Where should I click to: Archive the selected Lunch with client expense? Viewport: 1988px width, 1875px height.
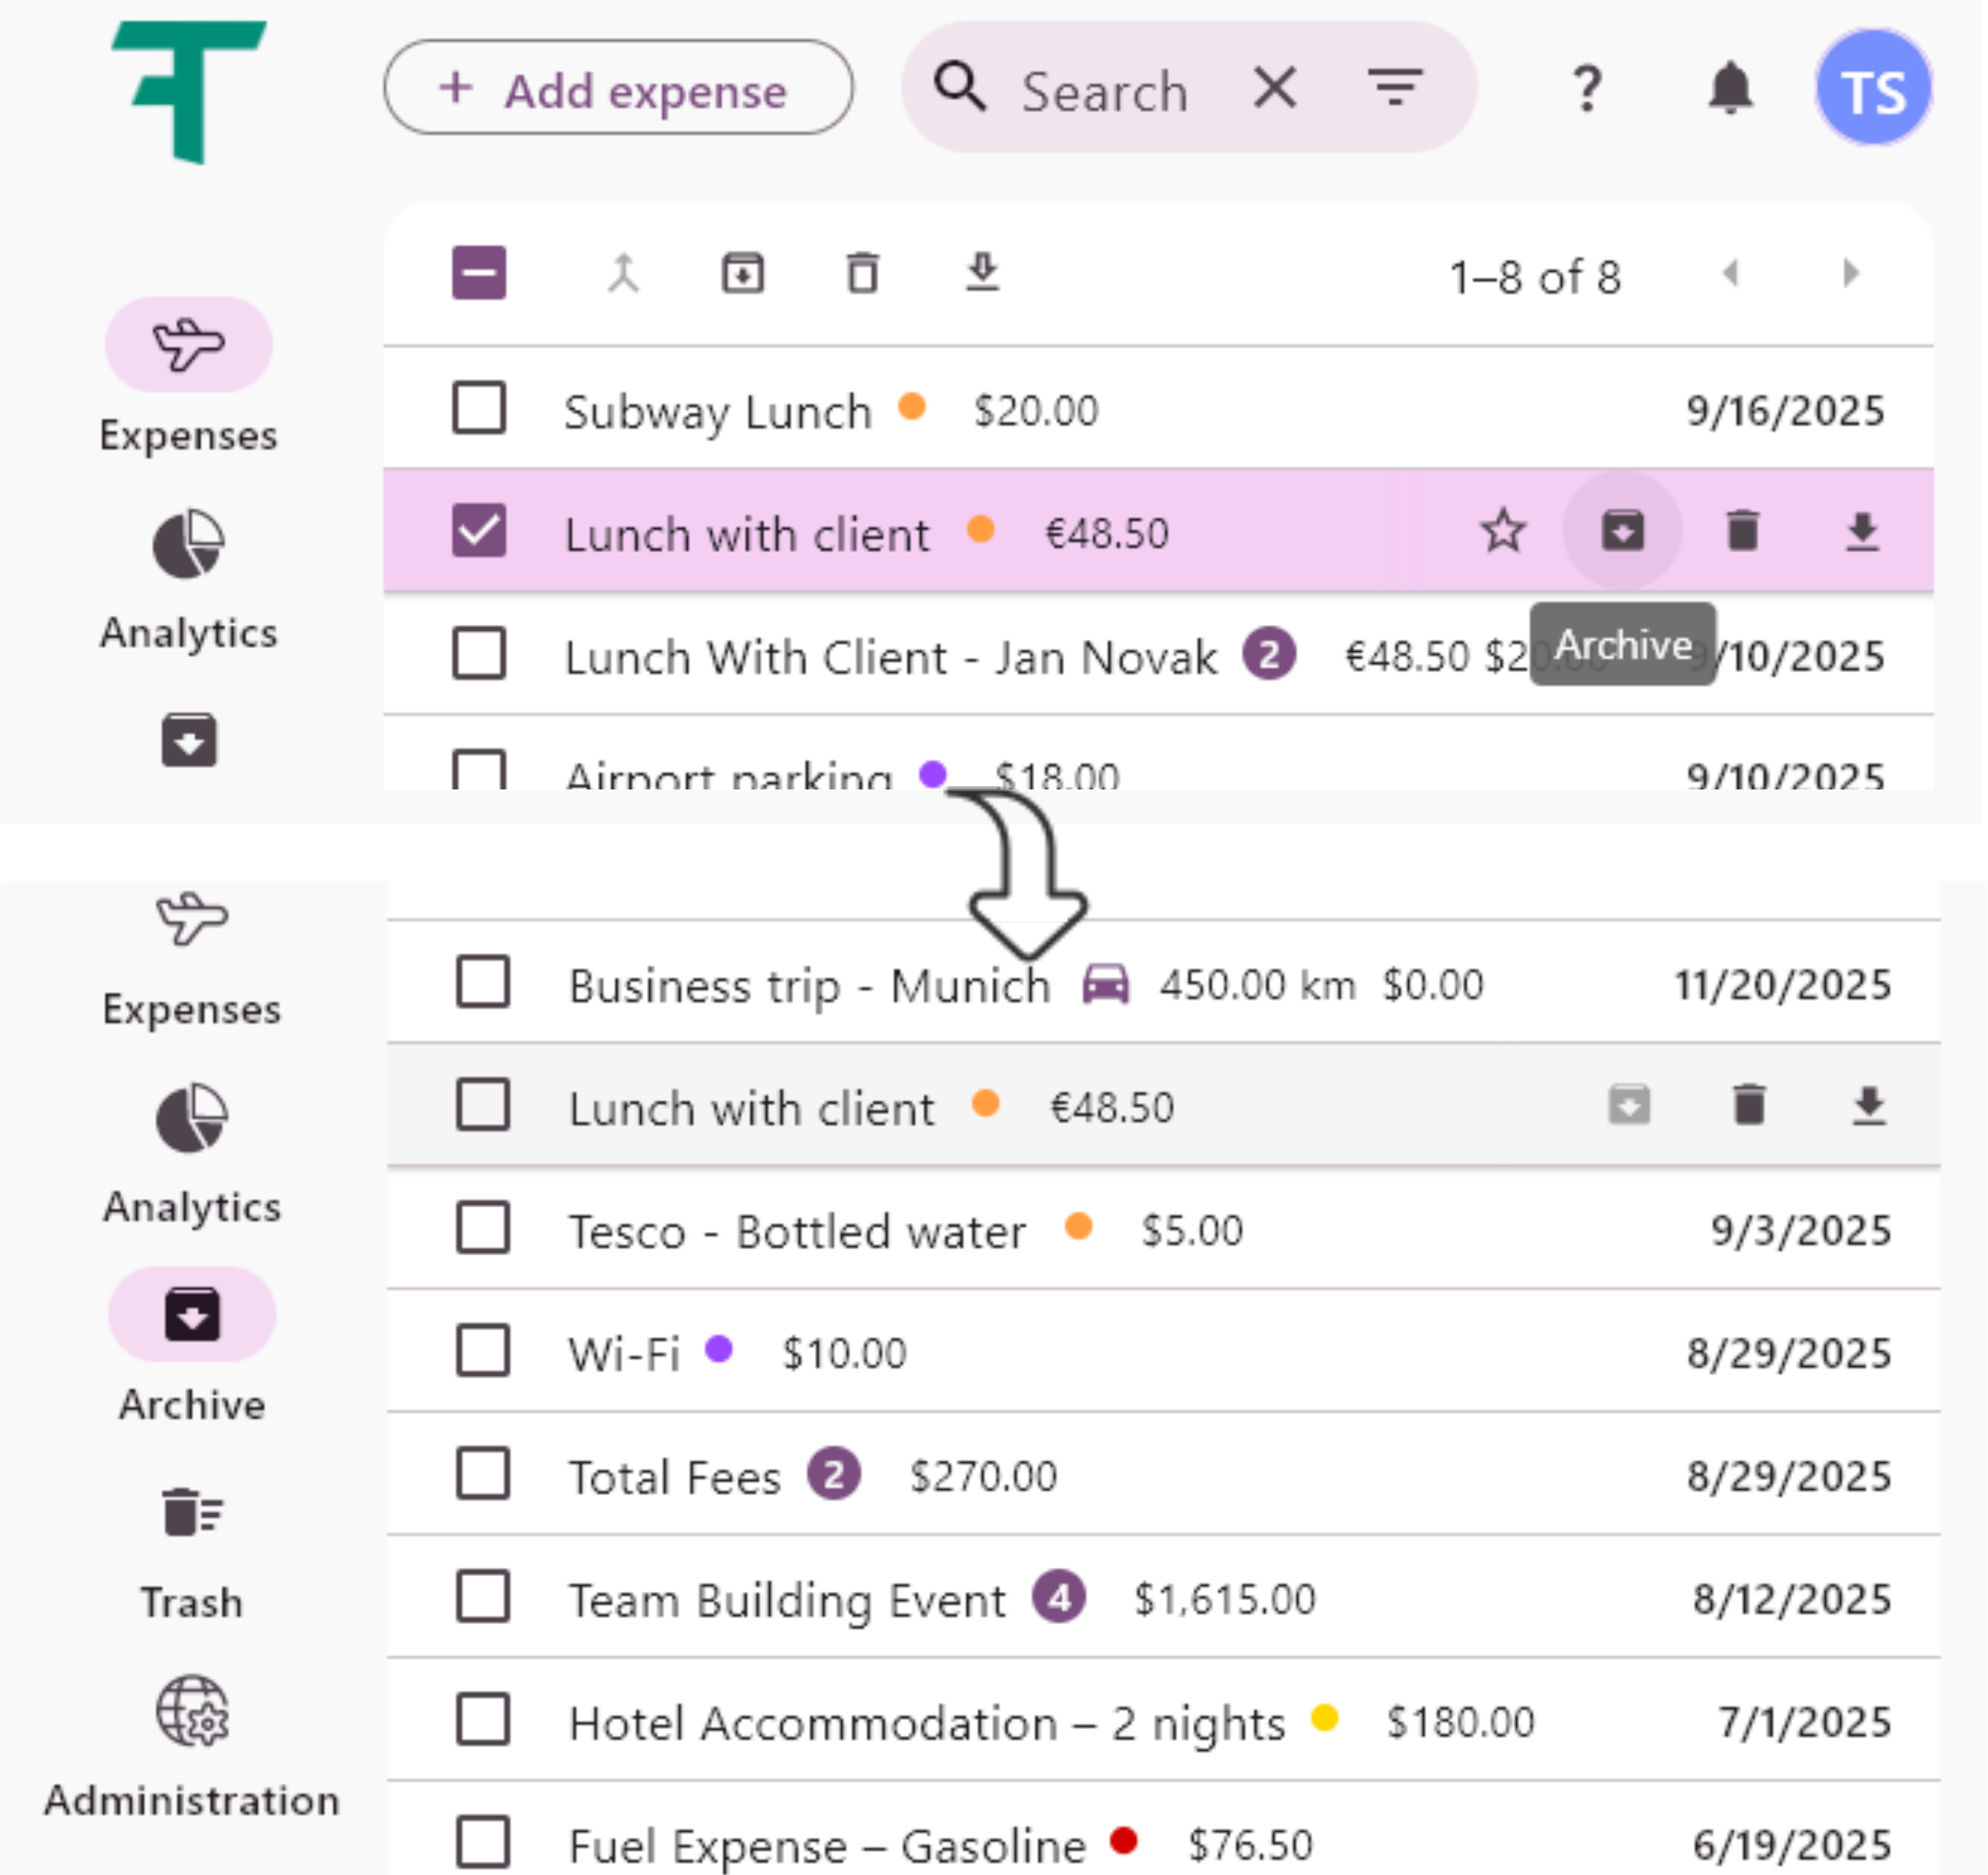(1622, 531)
